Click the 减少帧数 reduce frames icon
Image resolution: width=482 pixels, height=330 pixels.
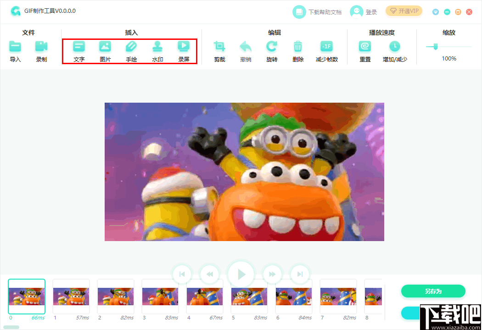pyautogui.click(x=326, y=47)
